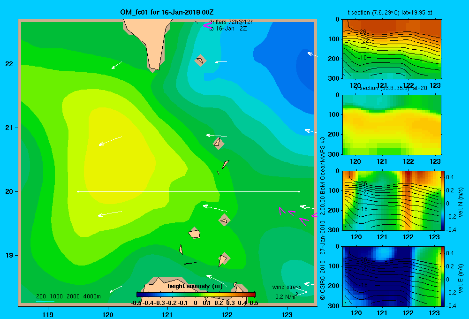Image resolution: width=469 pixels, height=319 pixels.
Task: Click longitude label 119 on main map
Action: pos(48,314)
